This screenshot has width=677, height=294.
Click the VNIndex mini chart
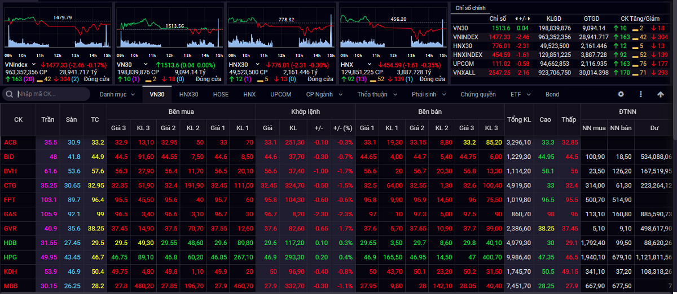pyautogui.click(x=57, y=31)
